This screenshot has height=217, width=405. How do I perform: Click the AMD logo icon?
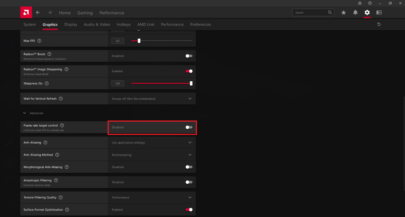pos(26,12)
